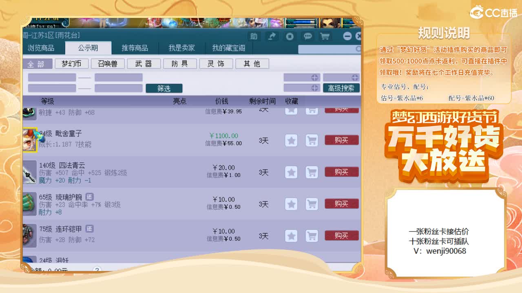Click 购买 for 毗舍童子
The width and height of the screenshot is (522, 293).
coord(342,140)
